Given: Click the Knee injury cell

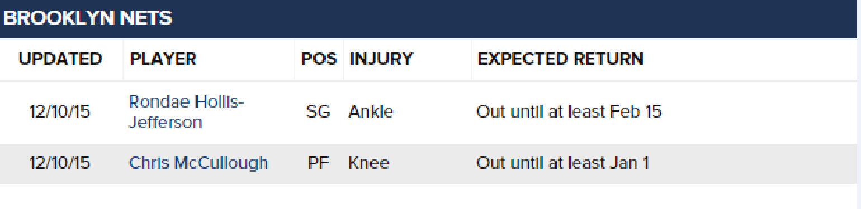Looking at the screenshot, I should point(369,163).
